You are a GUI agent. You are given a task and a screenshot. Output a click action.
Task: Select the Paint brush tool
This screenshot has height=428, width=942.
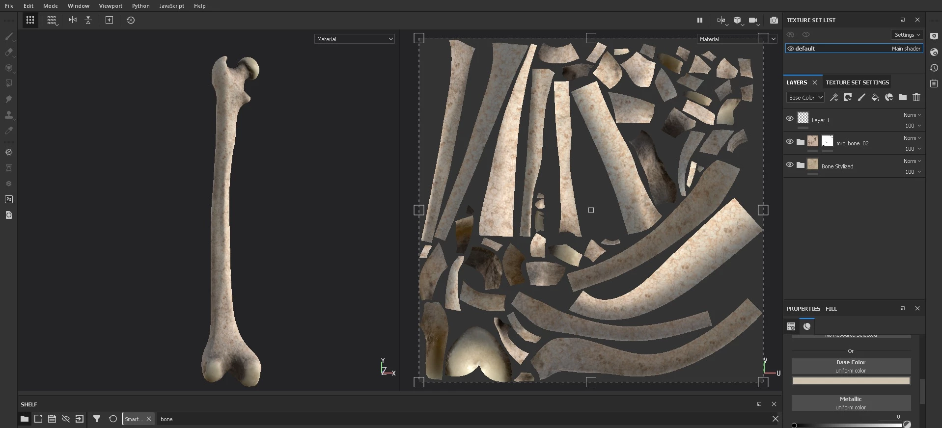(8, 36)
